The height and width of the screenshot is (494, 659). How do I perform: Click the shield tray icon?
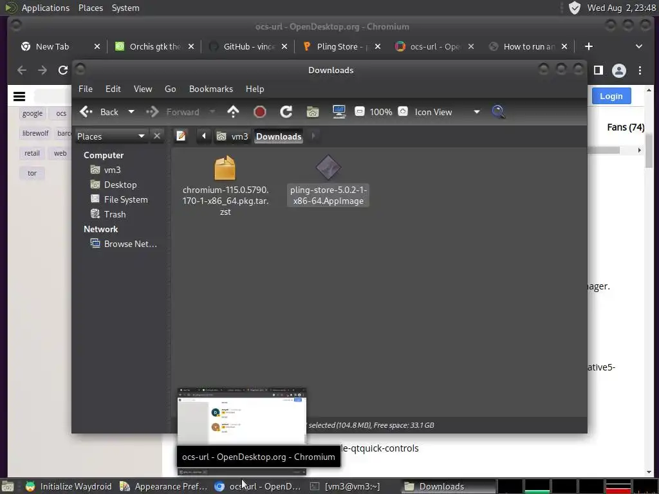click(x=574, y=8)
